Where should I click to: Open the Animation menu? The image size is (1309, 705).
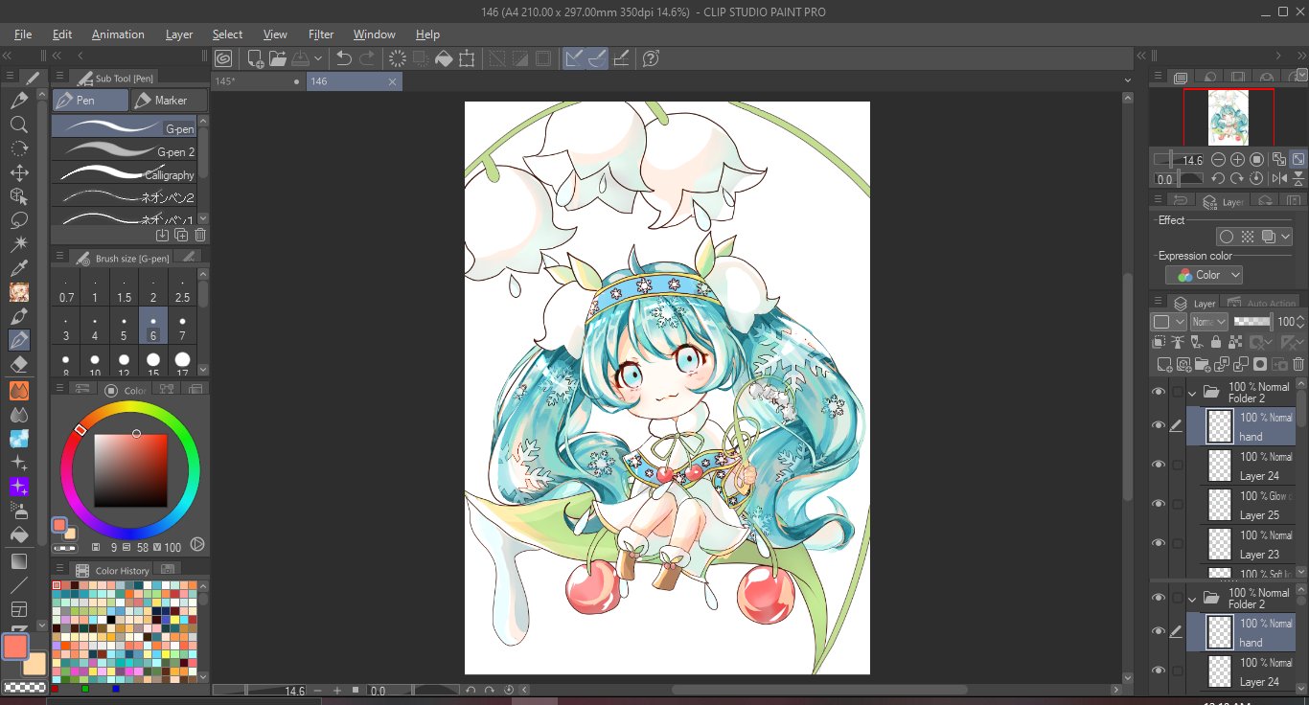(x=118, y=34)
